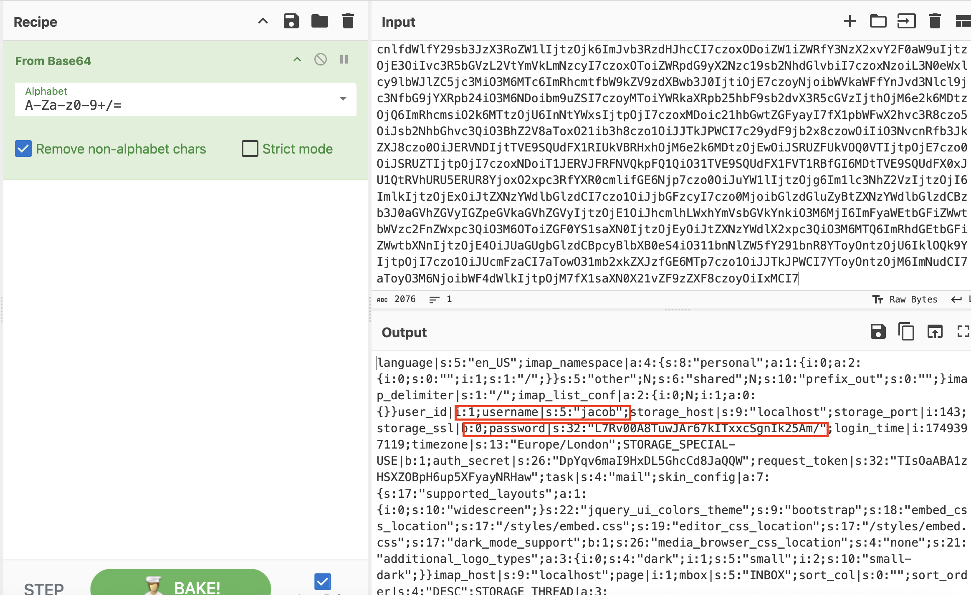Open the Alphabet dropdown
Image resolution: width=971 pixels, height=595 pixels.
tap(343, 99)
